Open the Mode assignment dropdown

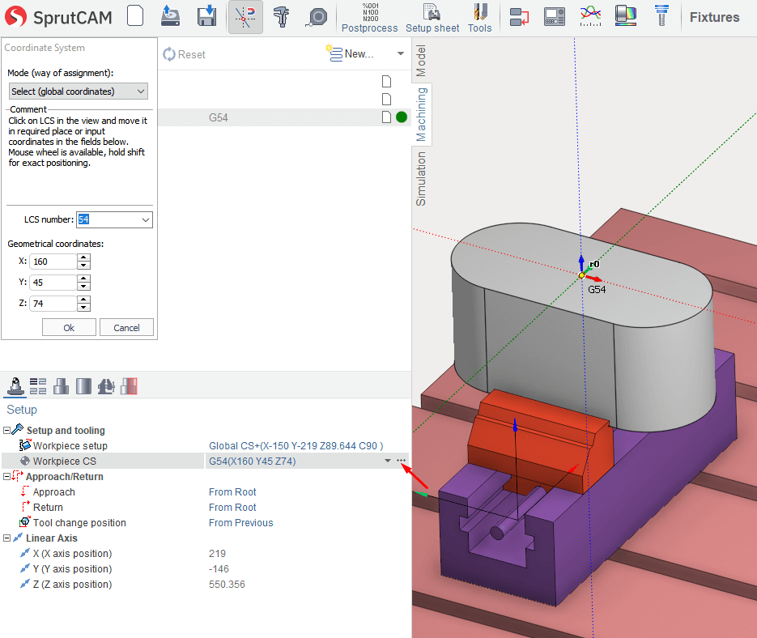click(x=78, y=91)
